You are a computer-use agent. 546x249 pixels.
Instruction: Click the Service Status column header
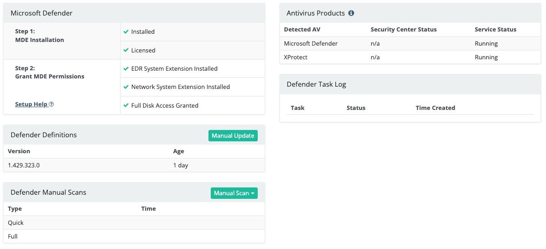pyautogui.click(x=495, y=30)
